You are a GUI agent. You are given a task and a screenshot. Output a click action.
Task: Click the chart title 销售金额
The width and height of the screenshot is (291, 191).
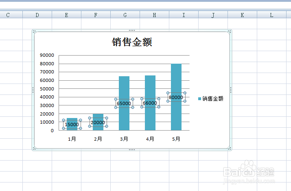(x=132, y=42)
